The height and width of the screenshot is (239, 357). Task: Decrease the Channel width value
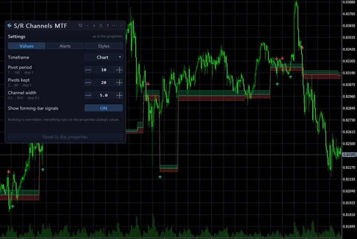(x=88, y=95)
